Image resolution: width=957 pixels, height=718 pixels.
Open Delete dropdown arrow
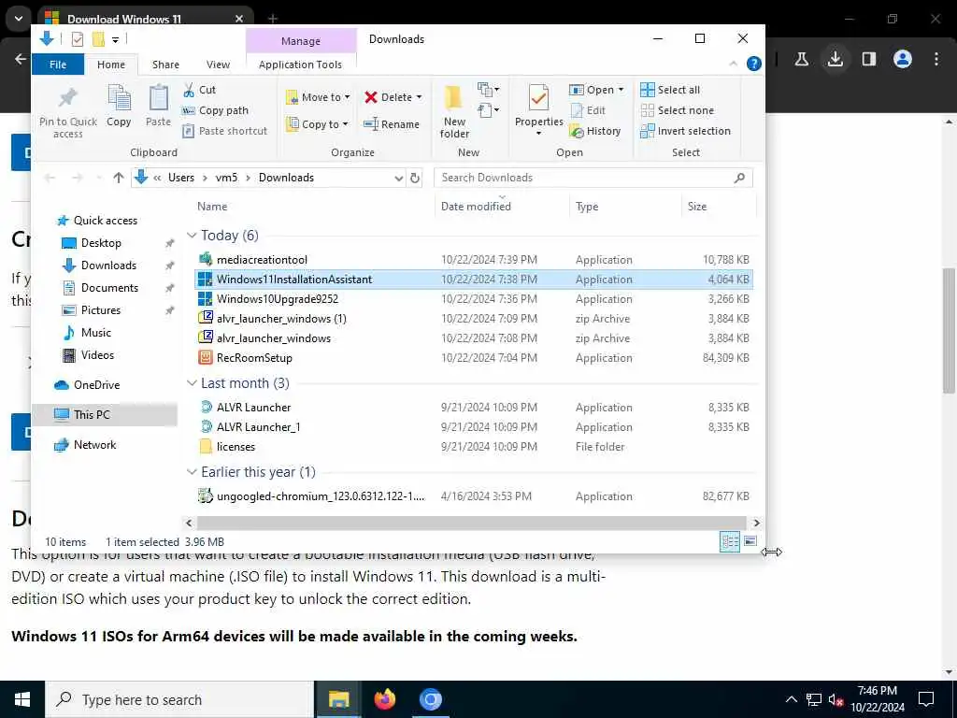(420, 97)
